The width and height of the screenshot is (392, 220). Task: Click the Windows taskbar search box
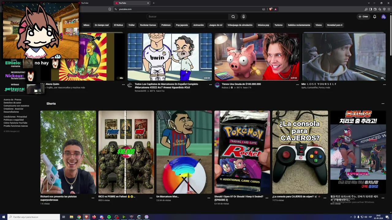click(33, 217)
